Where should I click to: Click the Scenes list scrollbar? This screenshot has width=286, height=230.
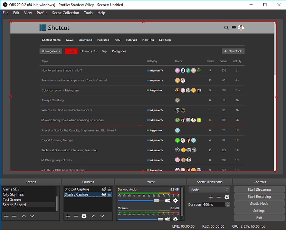tap(57, 203)
